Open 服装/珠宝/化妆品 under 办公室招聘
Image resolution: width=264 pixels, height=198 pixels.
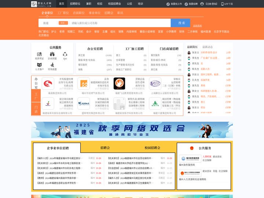[x=87, y=60]
